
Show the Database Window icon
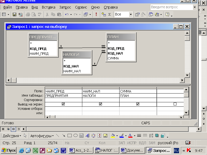[151, 14]
